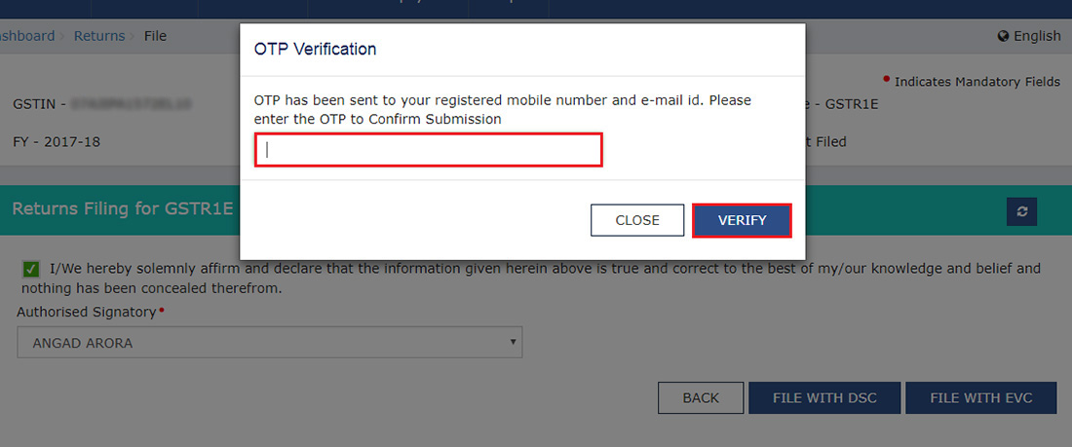Click the GSTIN label
This screenshot has height=447, width=1072.
pos(39,103)
